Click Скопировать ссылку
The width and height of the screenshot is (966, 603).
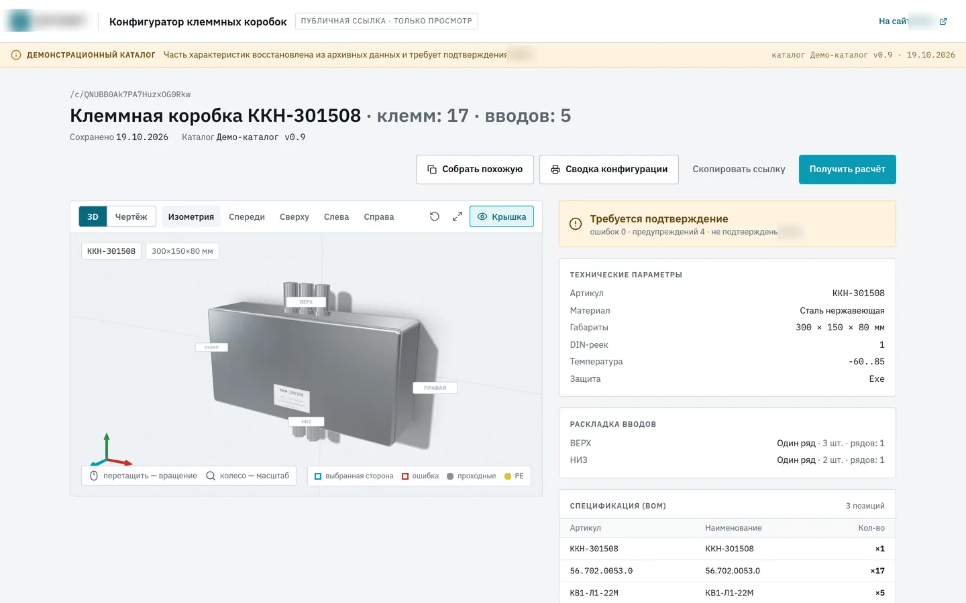pyautogui.click(x=739, y=170)
